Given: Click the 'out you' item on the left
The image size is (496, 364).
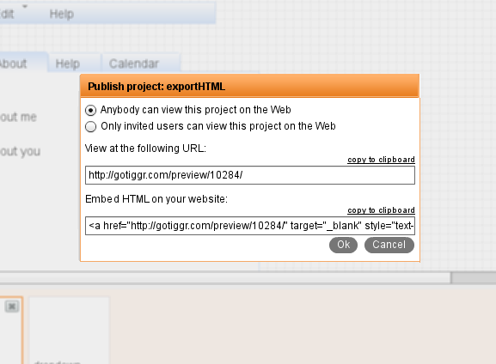Looking at the screenshot, I should 21,152.
